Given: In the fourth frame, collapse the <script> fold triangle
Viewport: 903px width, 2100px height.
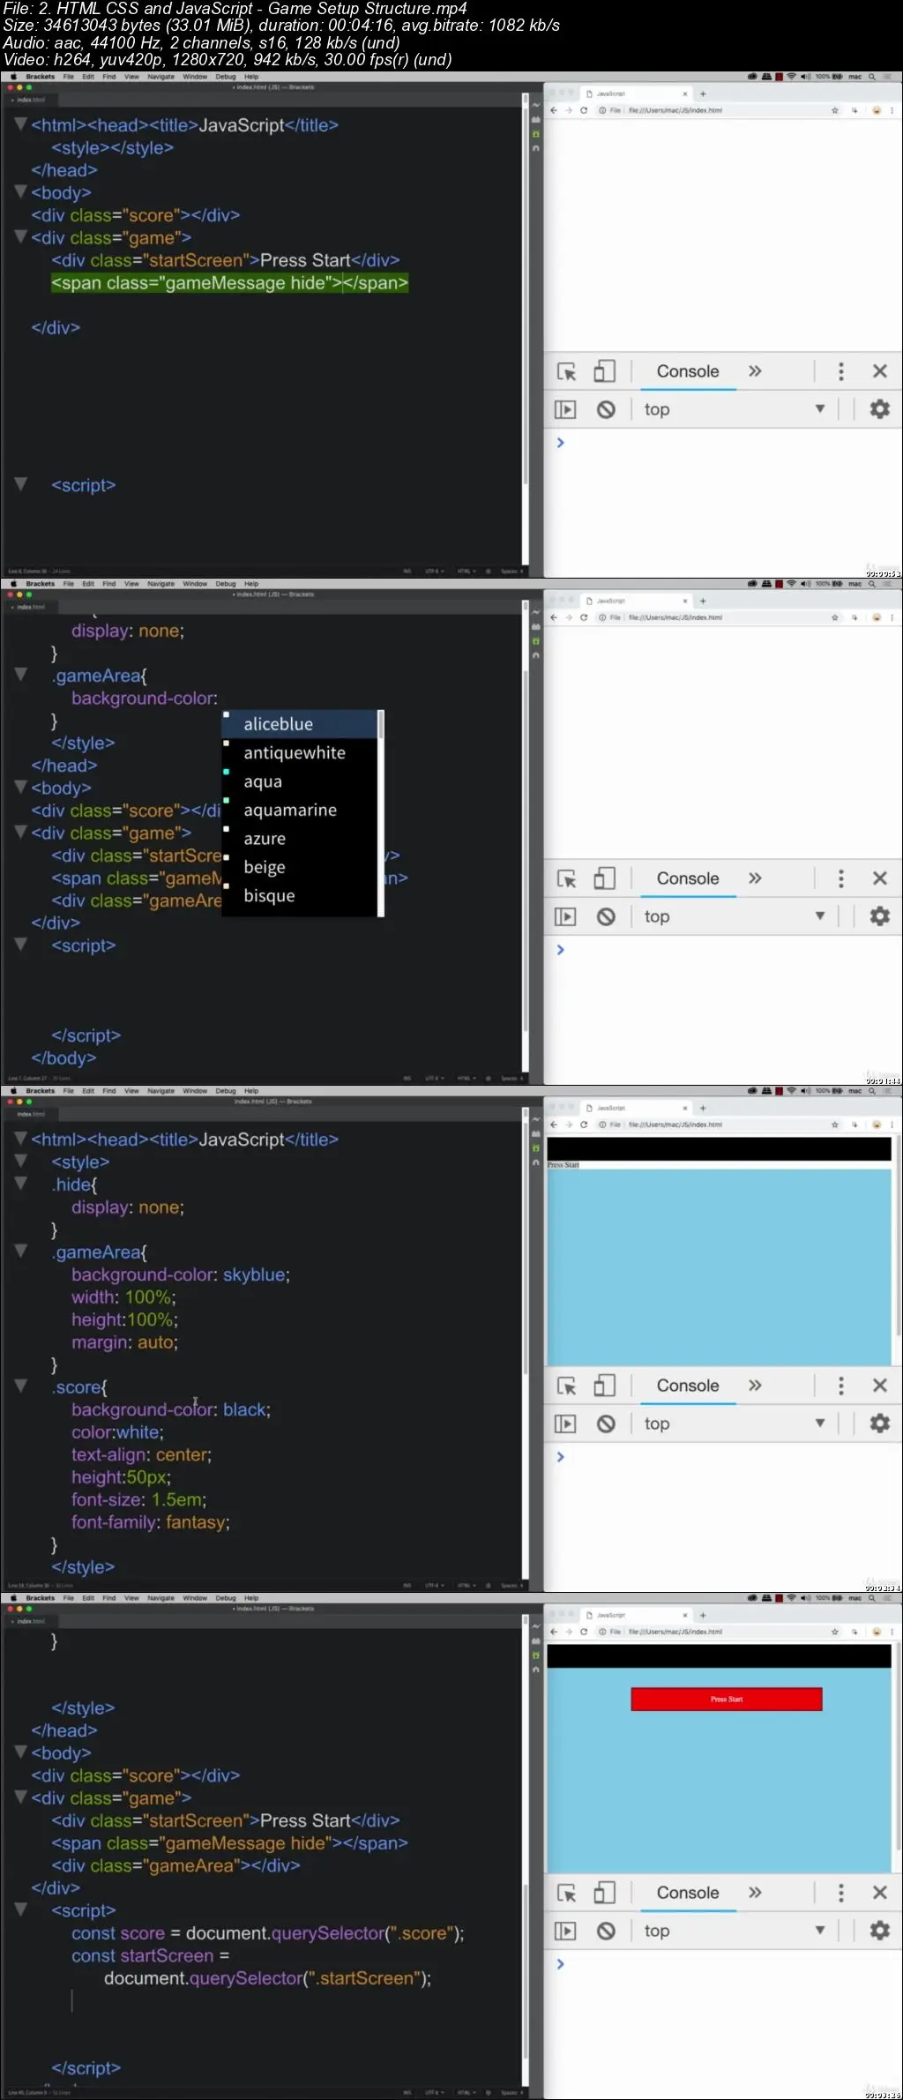Looking at the screenshot, I should coord(20,1909).
